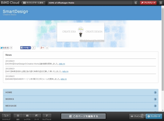Click the SmartDesign site logo
The width and height of the screenshot is (164, 121).
coord(16,11)
